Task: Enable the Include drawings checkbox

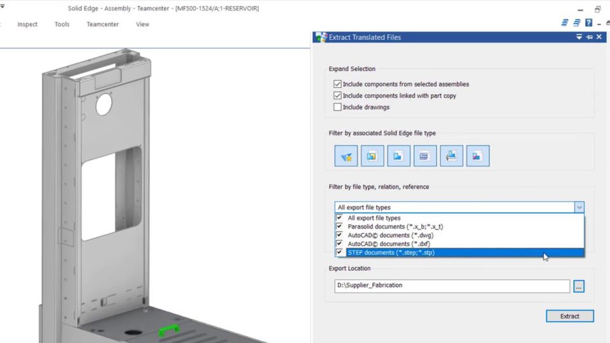Action: click(337, 107)
